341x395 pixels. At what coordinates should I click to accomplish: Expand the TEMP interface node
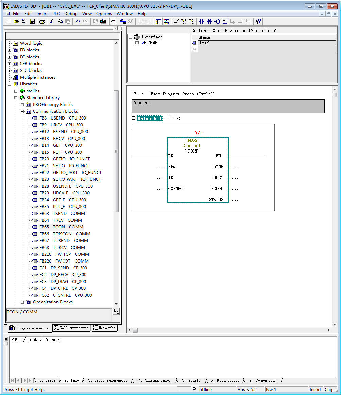pos(137,43)
